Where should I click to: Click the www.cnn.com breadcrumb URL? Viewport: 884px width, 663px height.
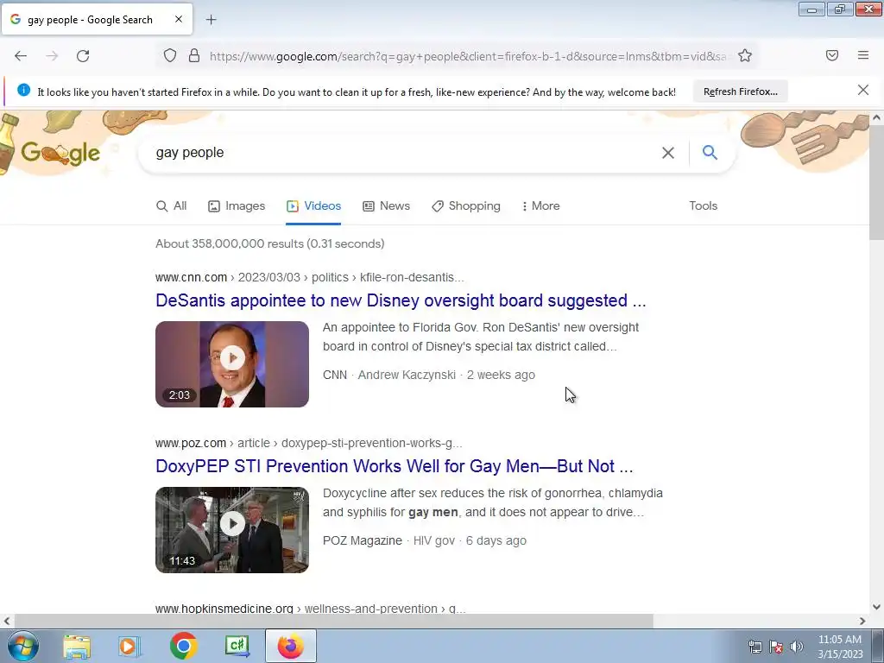point(310,277)
